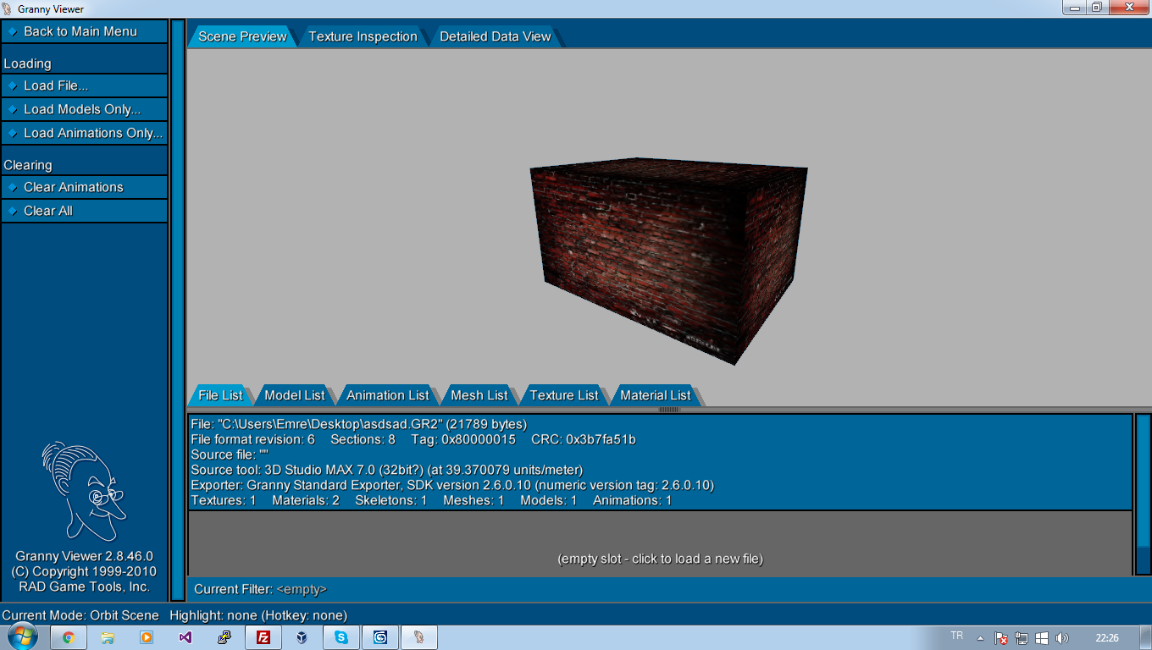The image size is (1152, 650).
Task: Open the volume speaker tray icon
Action: coord(1062,638)
